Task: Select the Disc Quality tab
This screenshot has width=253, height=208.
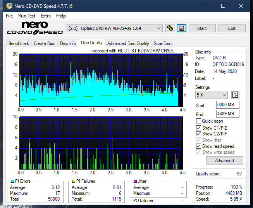Action: pos(92,43)
